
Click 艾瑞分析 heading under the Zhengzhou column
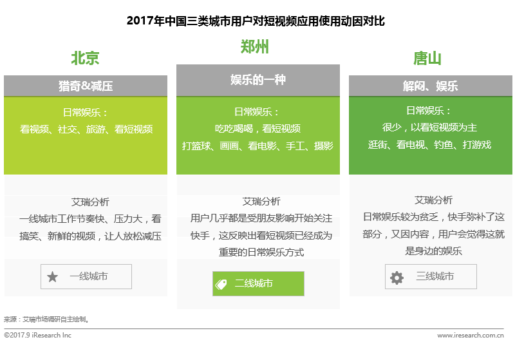tap(261, 201)
